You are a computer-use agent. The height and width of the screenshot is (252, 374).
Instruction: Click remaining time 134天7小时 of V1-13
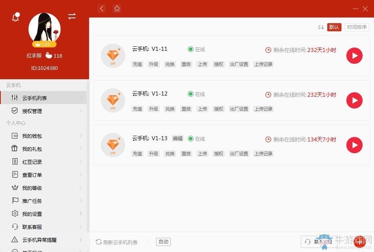point(322,139)
